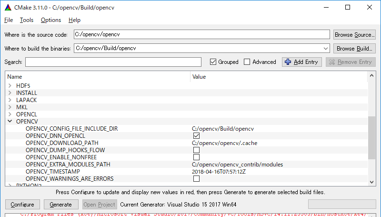Select the OPENCV_TIMESTAMP entry name
This screenshot has height=217, width=381.
pyautogui.click(x=53, y=172)
